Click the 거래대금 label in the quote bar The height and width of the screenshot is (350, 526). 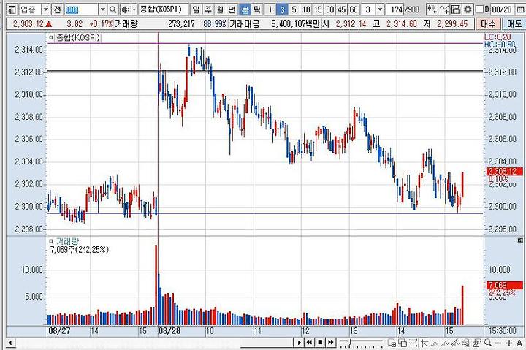(x=244, y=24)
